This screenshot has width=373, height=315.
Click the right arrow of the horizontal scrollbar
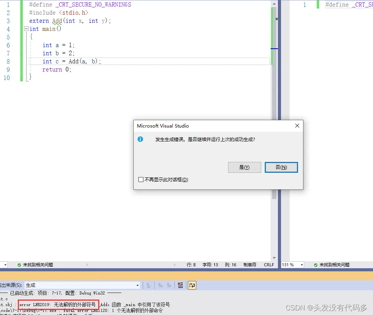click(x=175, y=265)
